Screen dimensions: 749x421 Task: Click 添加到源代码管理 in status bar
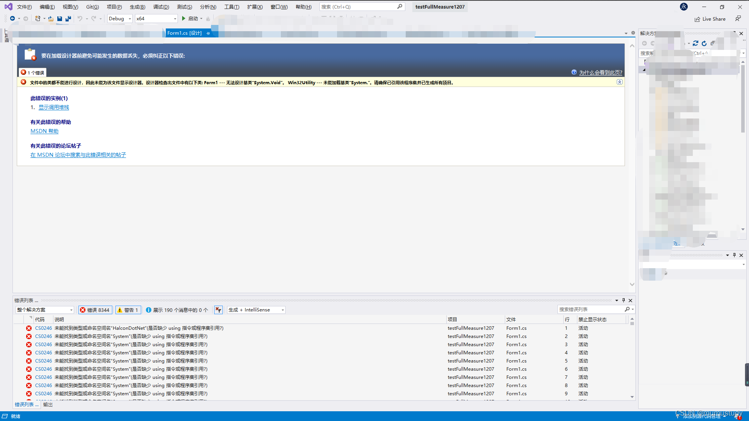[701, 416]
